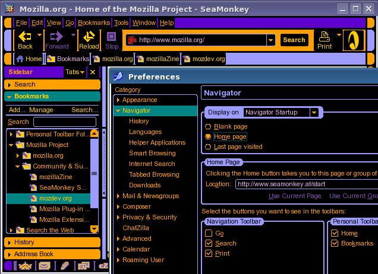Viewport: 378px width, 274px height.
Task: Click the Forward arrow icon
Action: coord(56,37)
